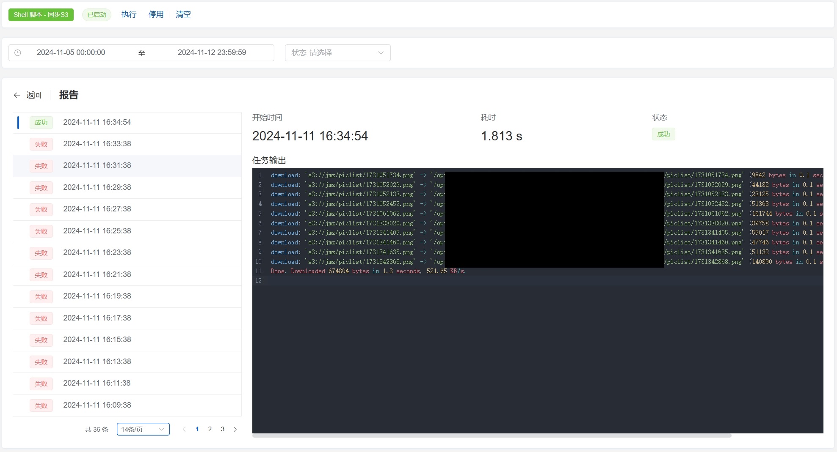The image size is (837, 452).
Task: Go to page 2 of reports
Action: click(x=210, y=429)
